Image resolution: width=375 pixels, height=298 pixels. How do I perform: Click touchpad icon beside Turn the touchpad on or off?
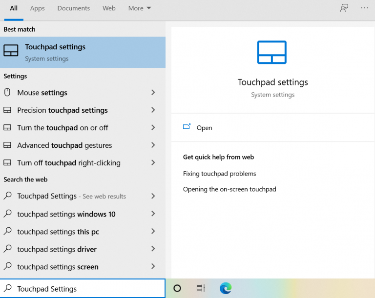[7, 127]
